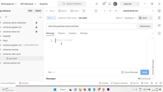Open the Explore menu

[44, 4]
